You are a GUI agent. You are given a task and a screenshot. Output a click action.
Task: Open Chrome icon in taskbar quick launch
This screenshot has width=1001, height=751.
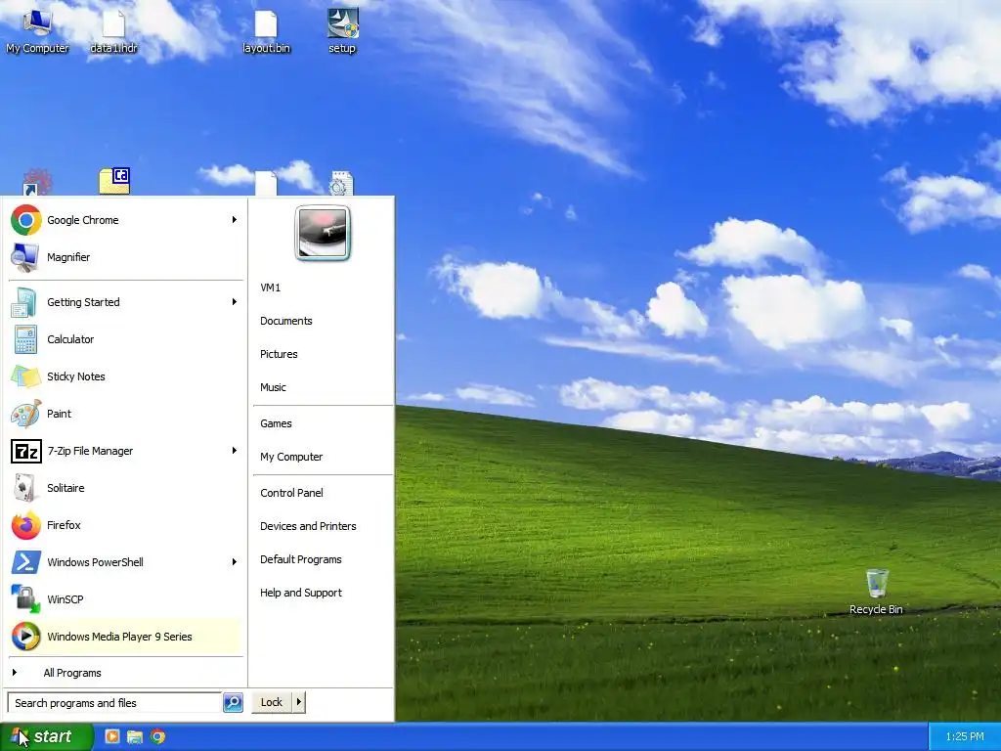coord(157,736)
